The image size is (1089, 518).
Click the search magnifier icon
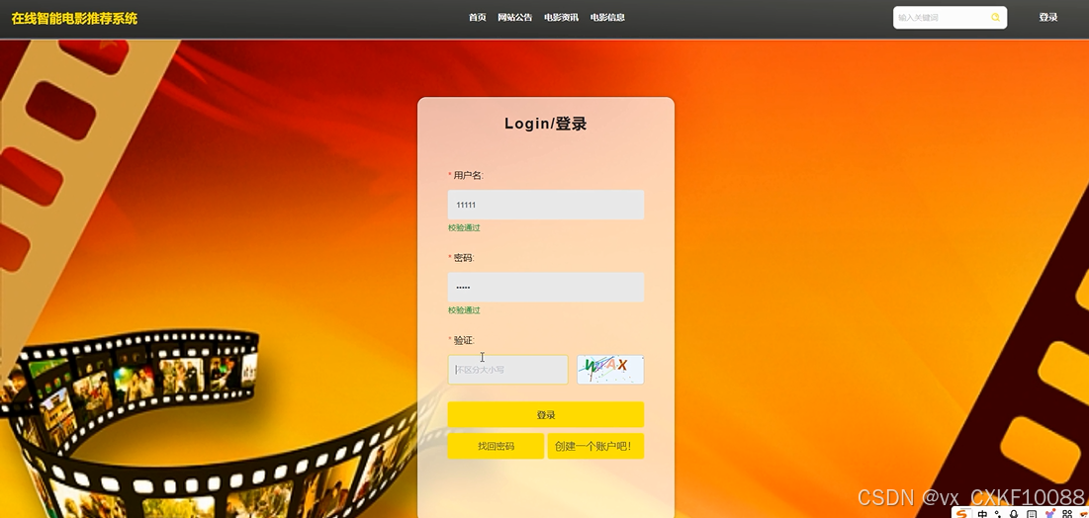[995, 18]
